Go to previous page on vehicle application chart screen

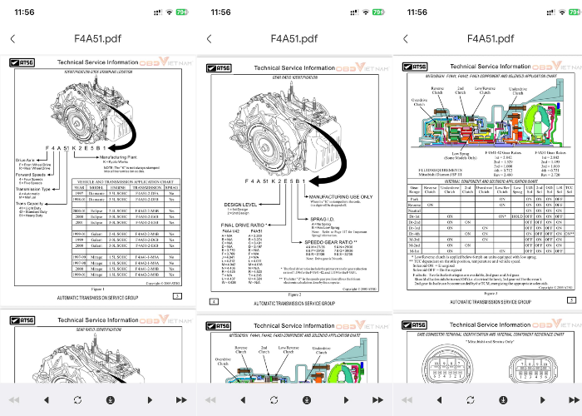coord(47,400)
